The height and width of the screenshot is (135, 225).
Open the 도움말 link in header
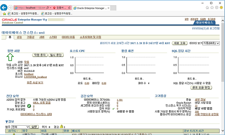[203, 19]
